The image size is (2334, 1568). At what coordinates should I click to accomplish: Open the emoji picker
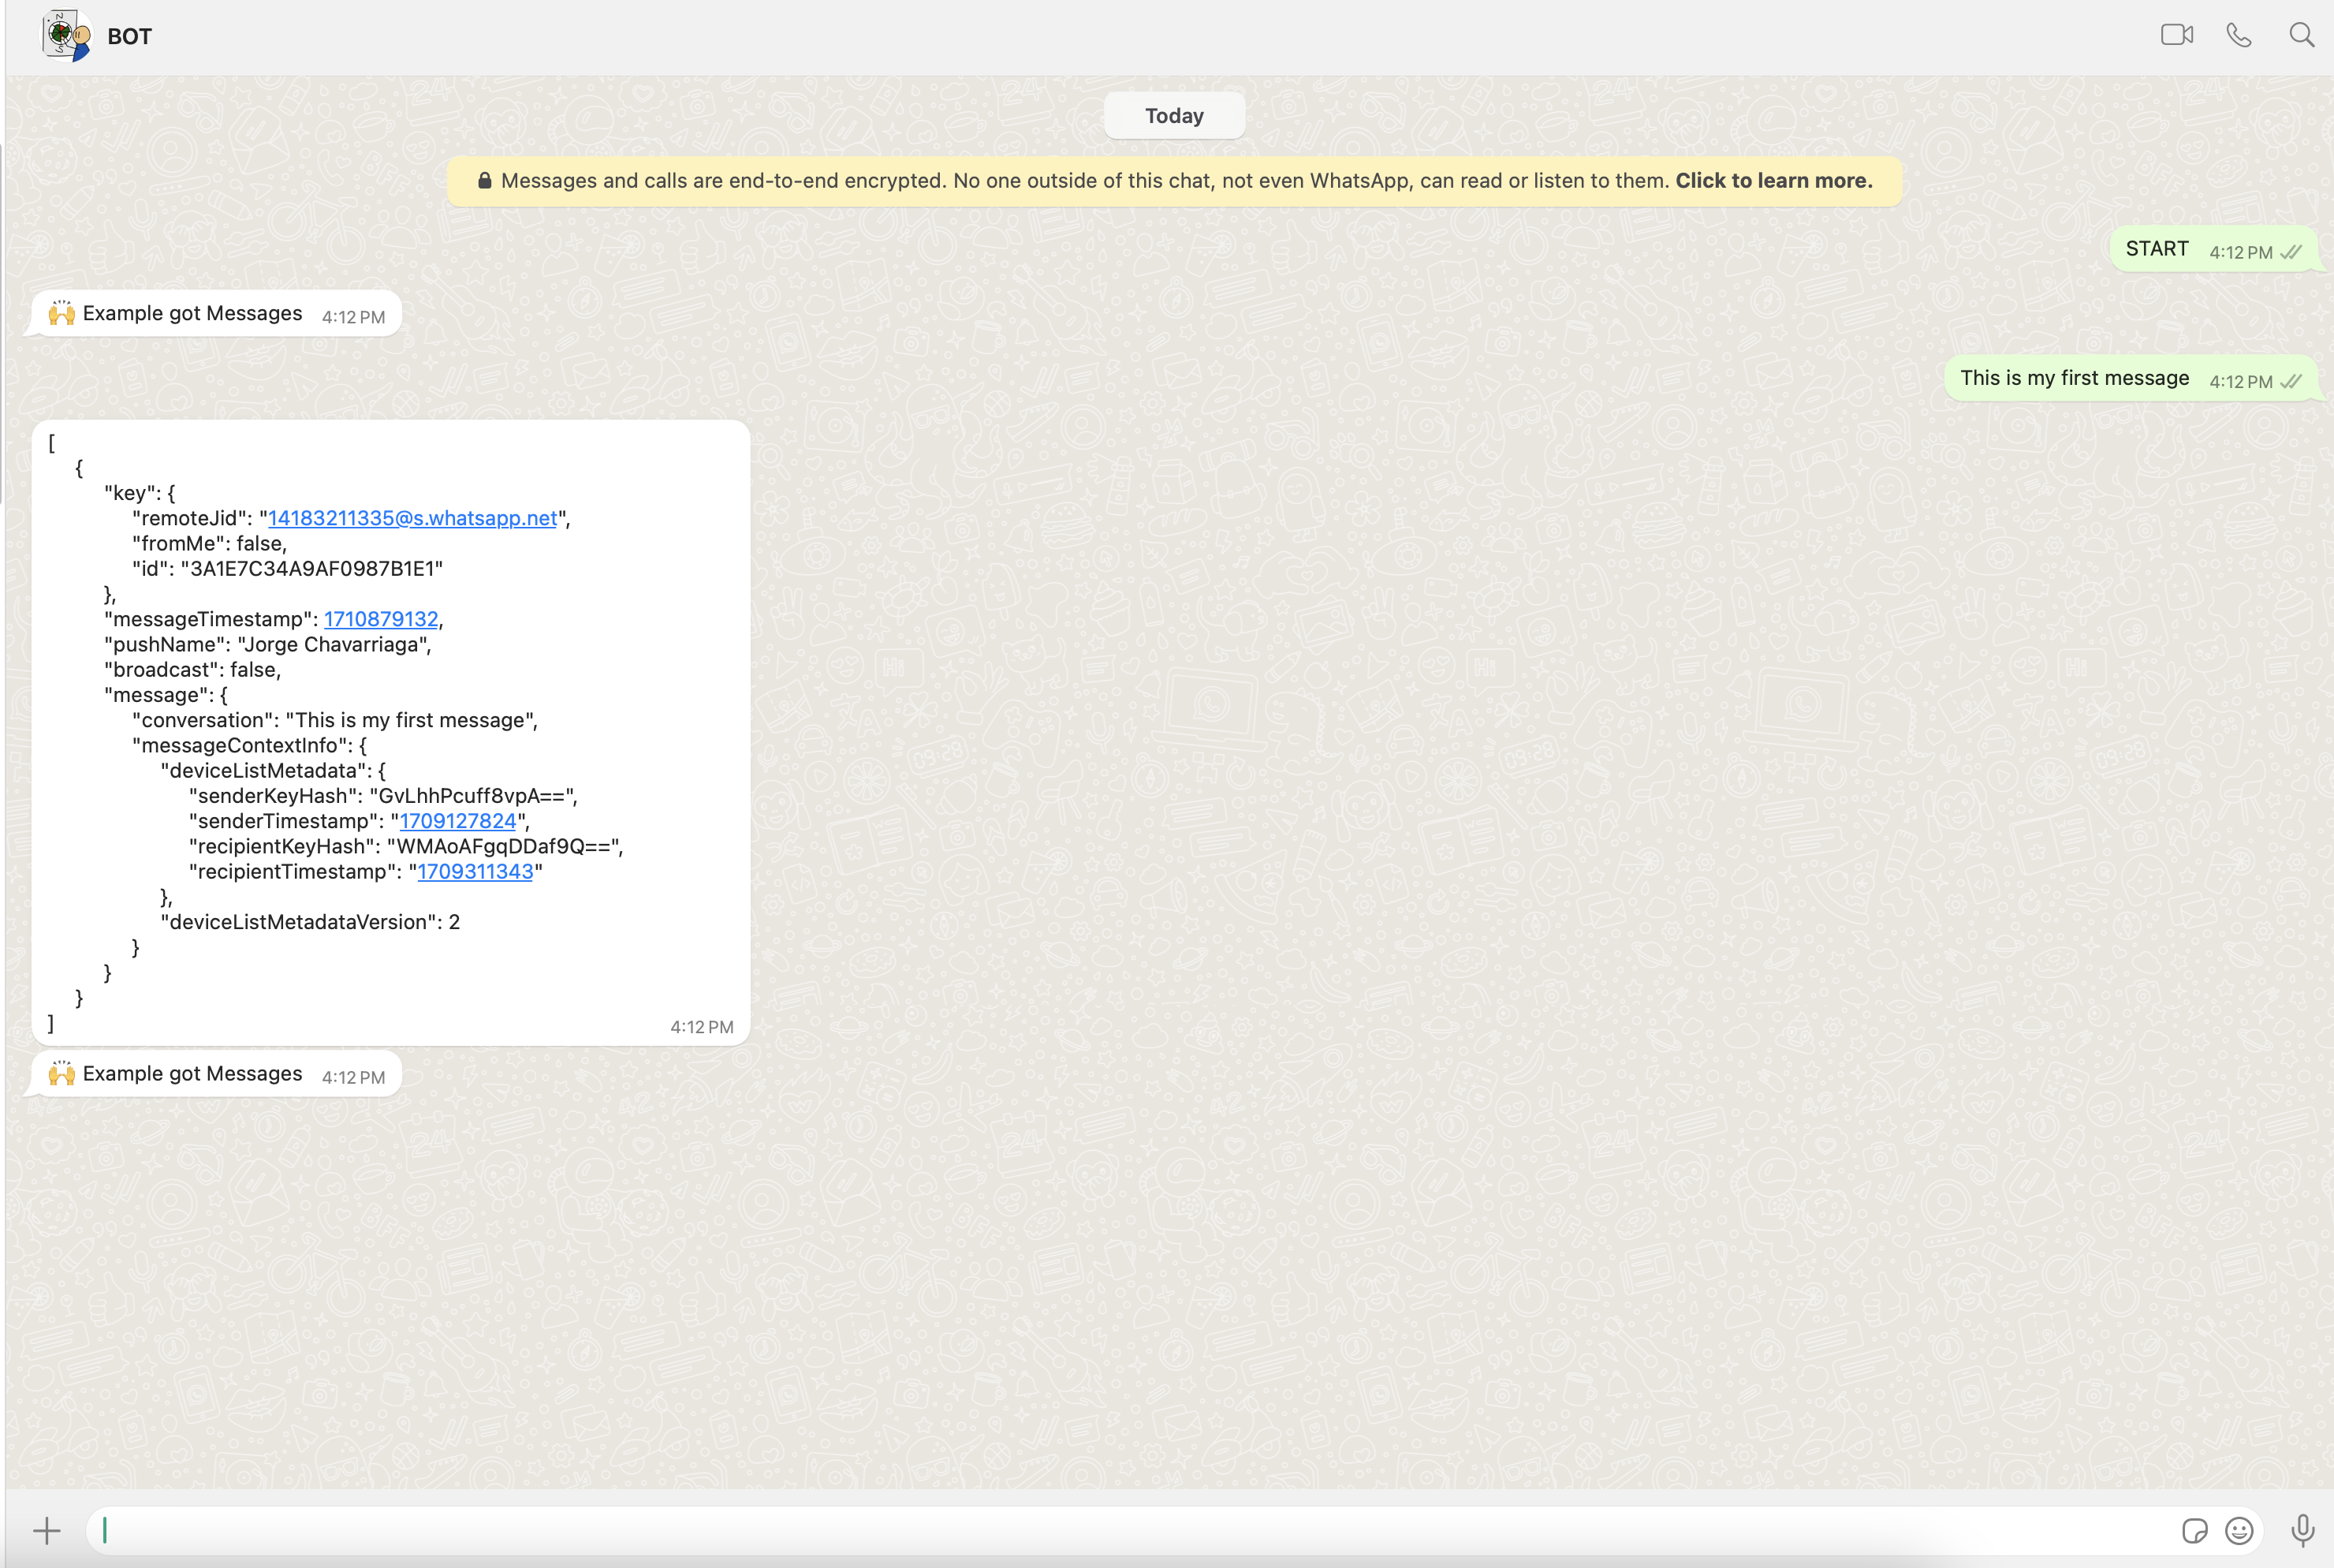coord(2239,1530)
